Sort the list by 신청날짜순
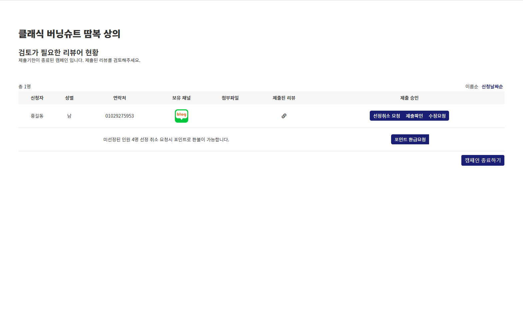This screenshot has height=323, width=523. click(x=492, y=87)
